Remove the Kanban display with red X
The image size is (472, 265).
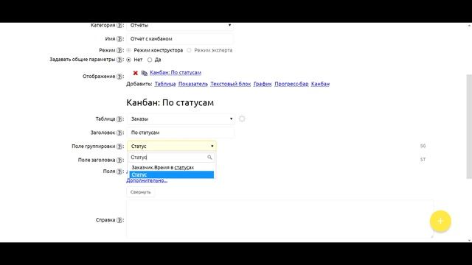coord(136,73)
